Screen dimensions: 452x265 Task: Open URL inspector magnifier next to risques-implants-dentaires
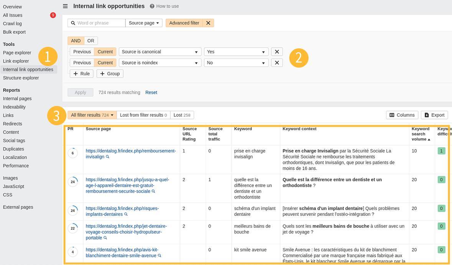tap(126, 215)
